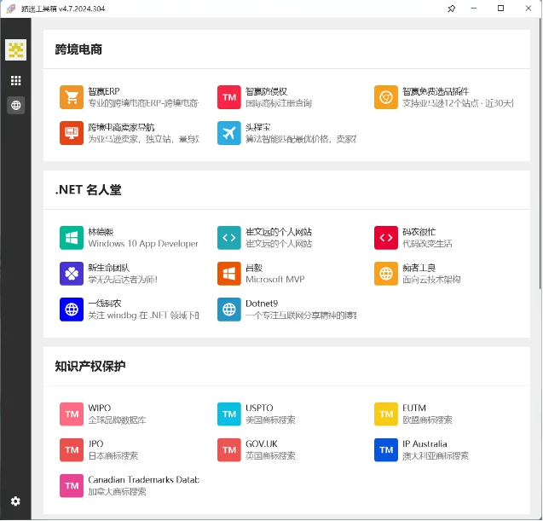Maximize the window
Image resolution: width=543 pixels, height=521 pixels.
500,9
